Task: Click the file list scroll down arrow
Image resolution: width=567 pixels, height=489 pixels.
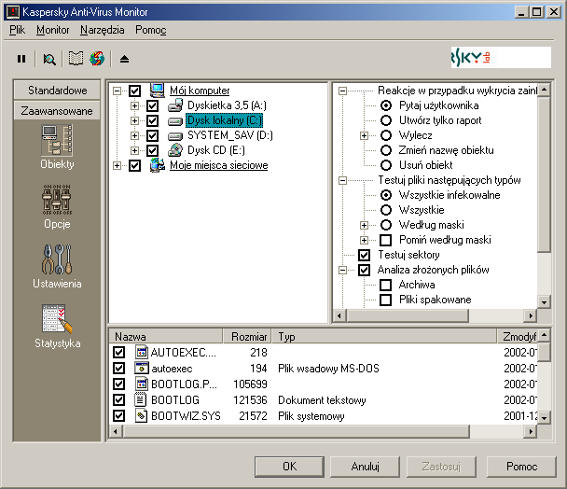Action: pos(544,418)
